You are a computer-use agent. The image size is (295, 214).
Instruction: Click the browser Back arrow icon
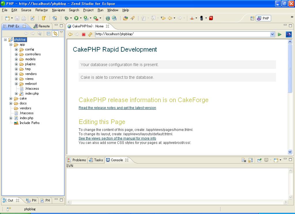[x=70, y=34]
